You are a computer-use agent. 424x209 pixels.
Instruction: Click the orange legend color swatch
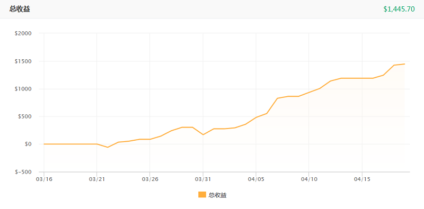click(x=202, y=195)
